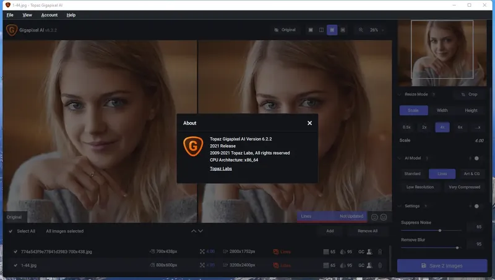Click the Gigapixel AI logo in header
Screen dimensions: 495x280
tap(12, 30)
